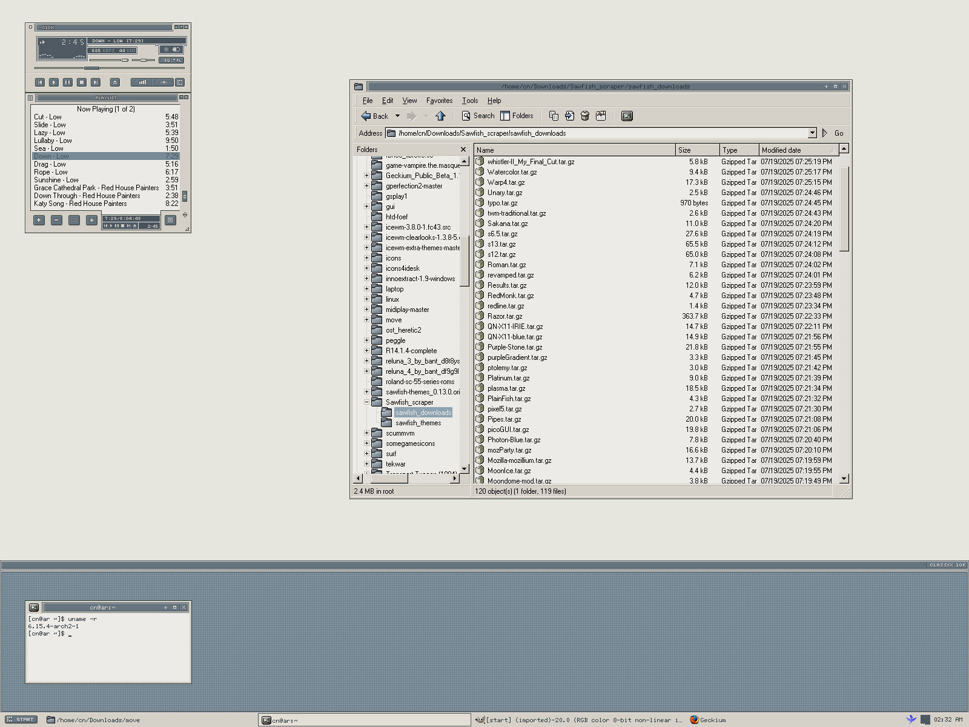The width and height of the screenshot is (969, 727).
Task: Click the eject button in music player
Action: [115, 82]
